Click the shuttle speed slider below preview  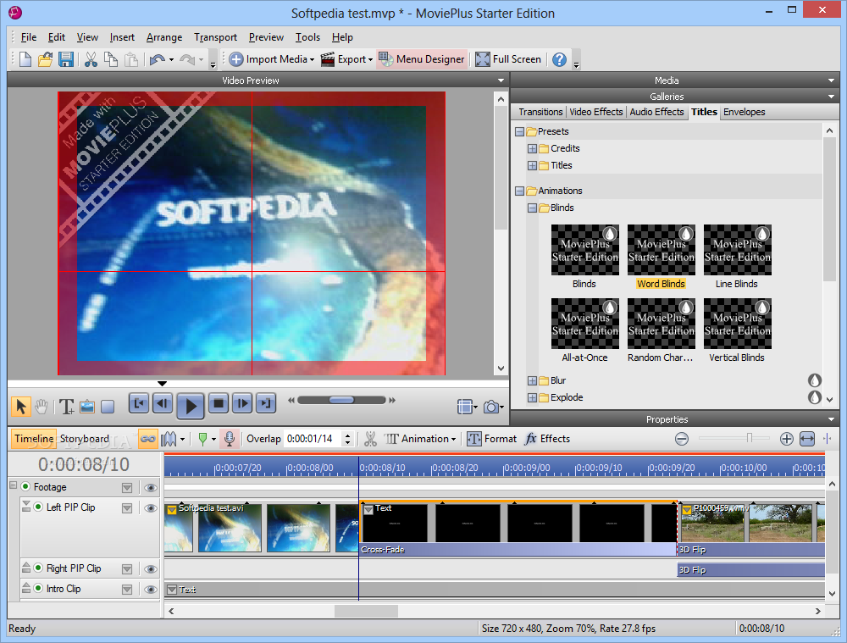[x=341, y=400]
